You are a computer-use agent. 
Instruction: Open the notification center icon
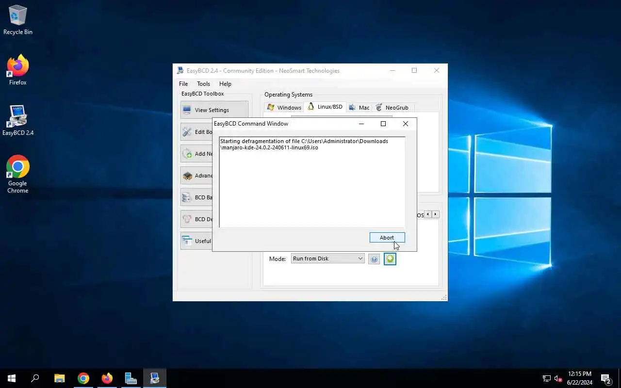pyautogui.click(x=606, y=378)
